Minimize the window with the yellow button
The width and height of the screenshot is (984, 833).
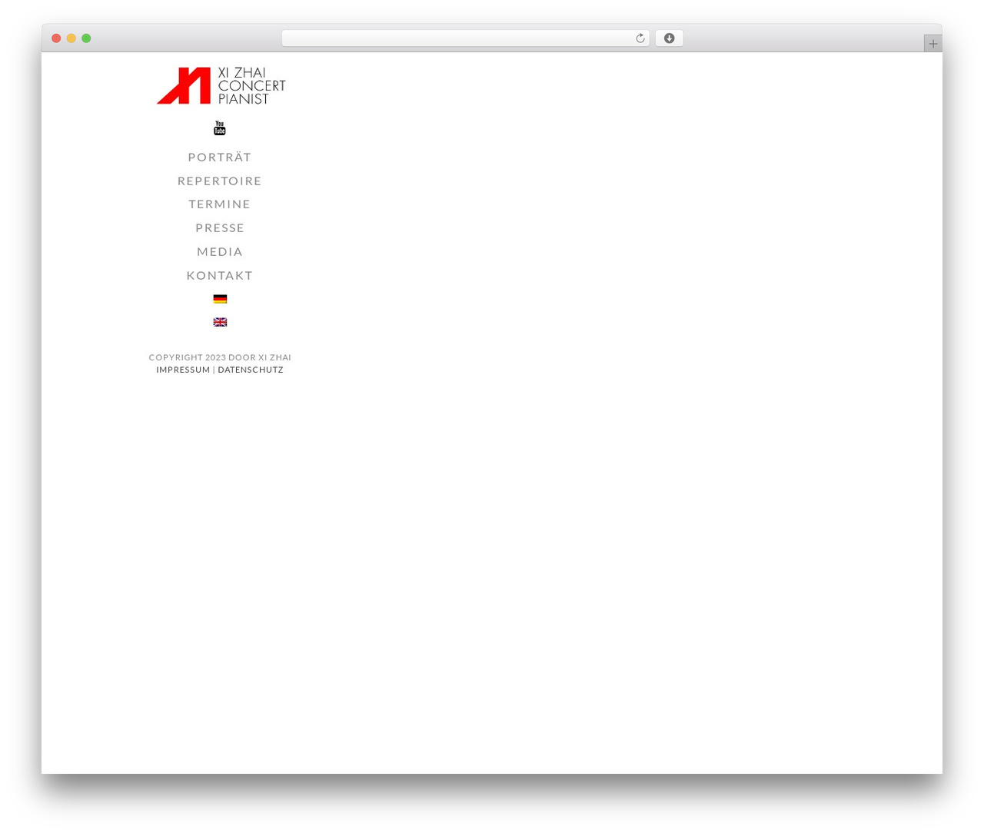(x=71, y=38)
